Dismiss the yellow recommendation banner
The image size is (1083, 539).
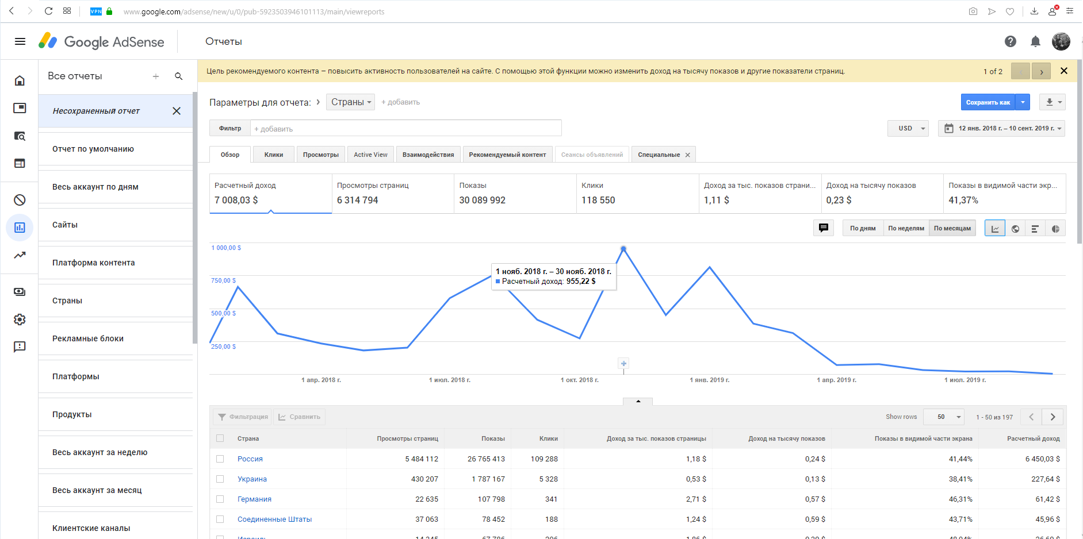pyautogui.click(x=1064, y=71)
